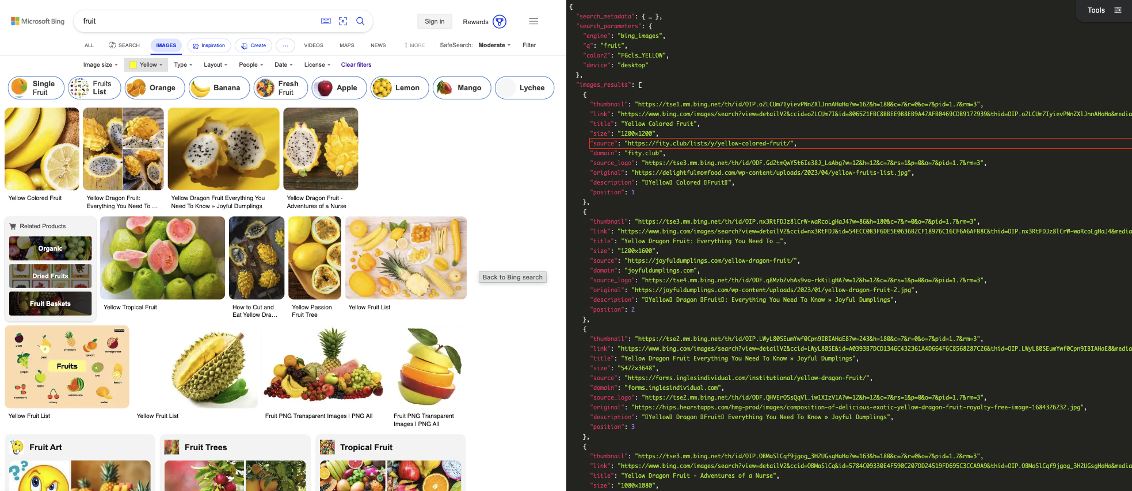This screenshot has width=1132, height=491.
Task: Click the Rewards trophy icon
Action: [x=500, y=22]
